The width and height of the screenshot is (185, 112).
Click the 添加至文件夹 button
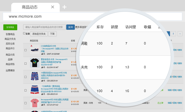click(x=38, y=34)
